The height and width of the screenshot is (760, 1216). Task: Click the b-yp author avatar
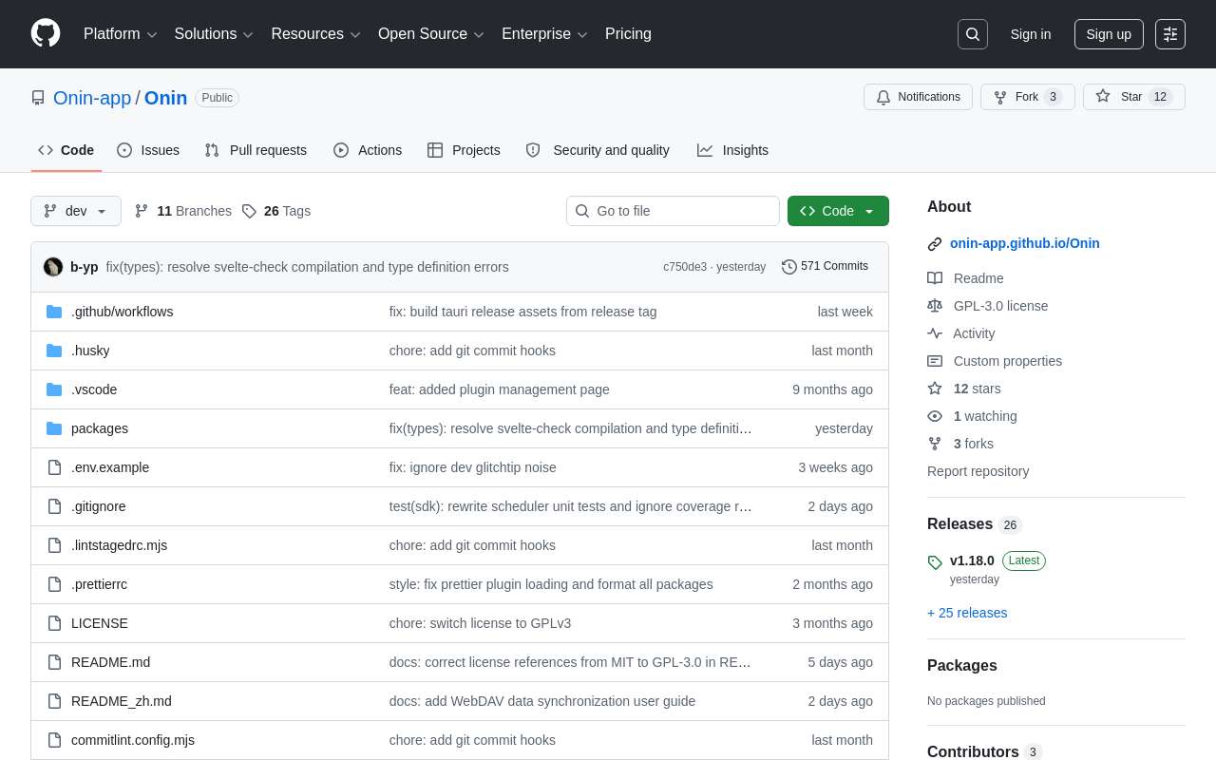(53, 267)
